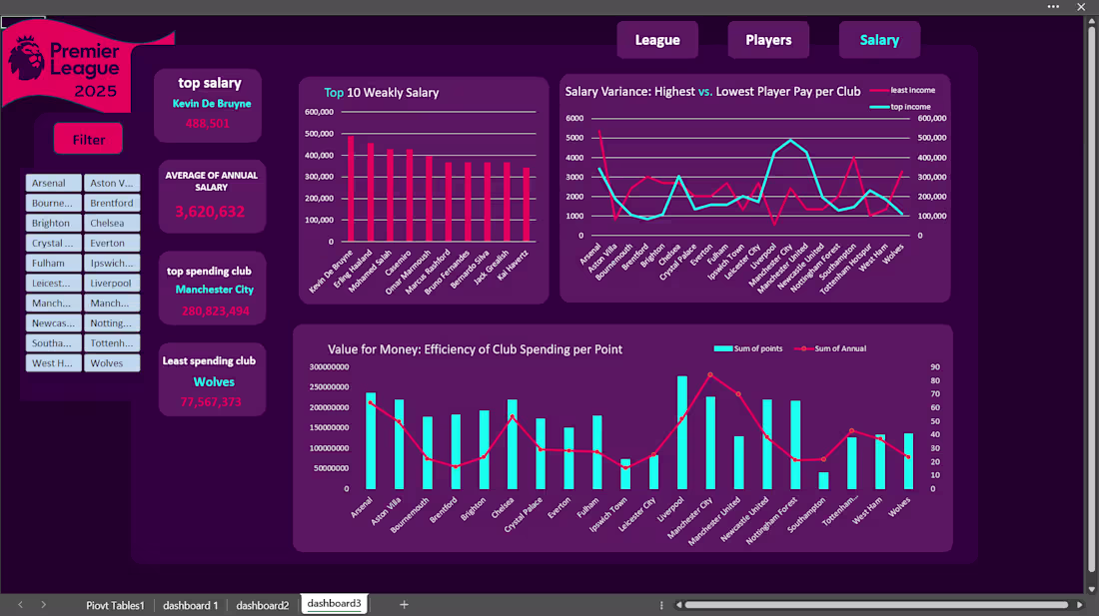1099x616 pixels.
Task: Click the Liverpool cyan points bar
Action: [682, 432]
